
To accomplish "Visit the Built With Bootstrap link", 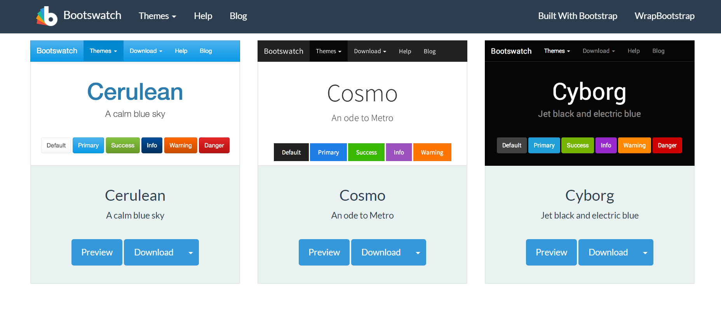I will coord(577,16).
